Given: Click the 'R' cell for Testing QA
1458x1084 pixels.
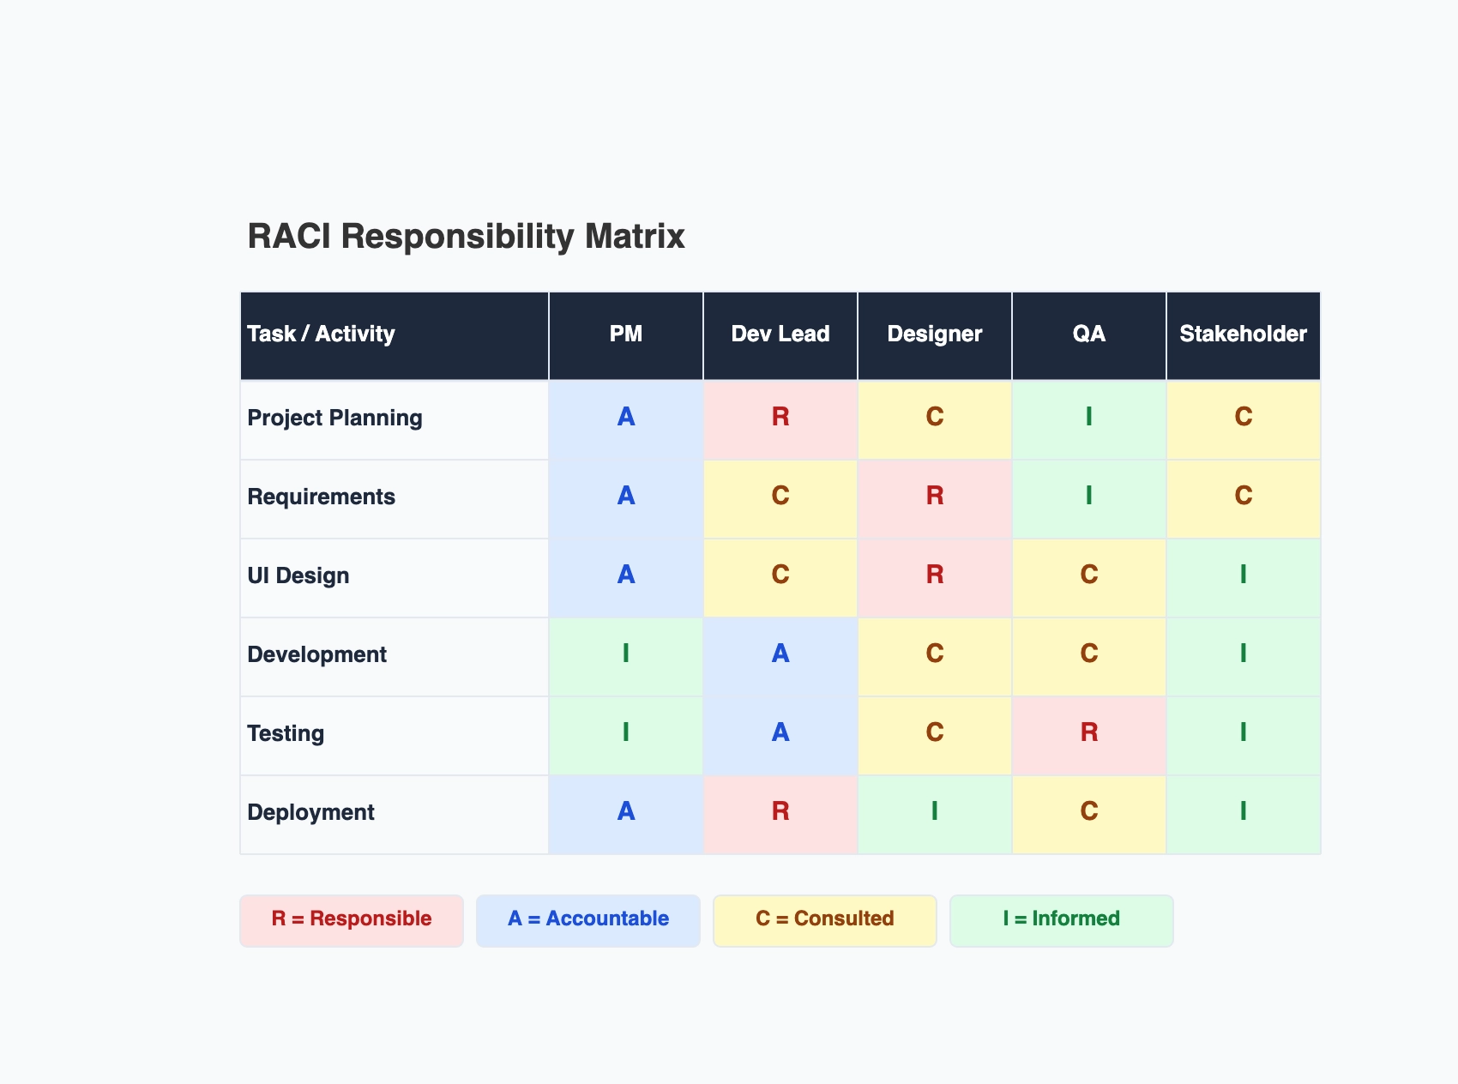Looking at the screenshot, I should [x=1088, y=734].
